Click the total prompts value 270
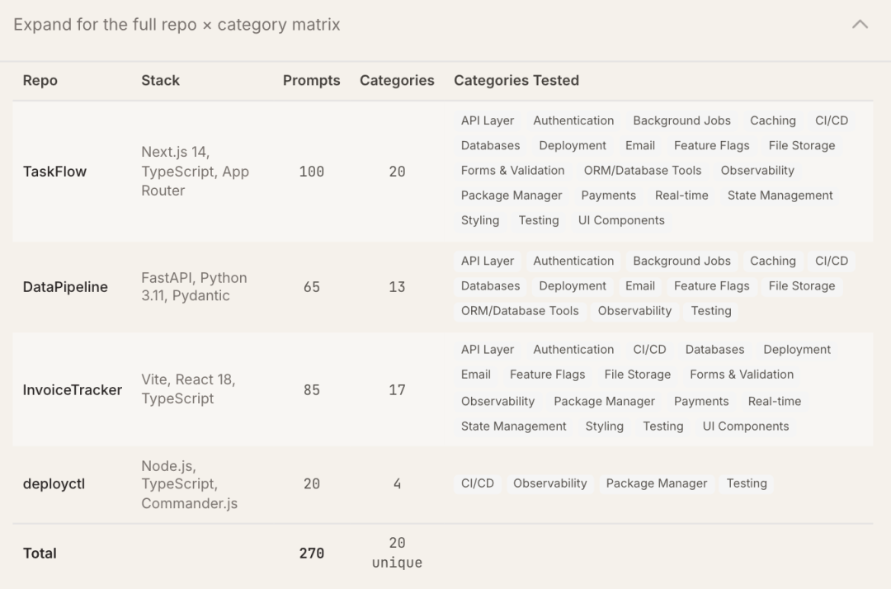891x589 pixels. tap(311, 554)
